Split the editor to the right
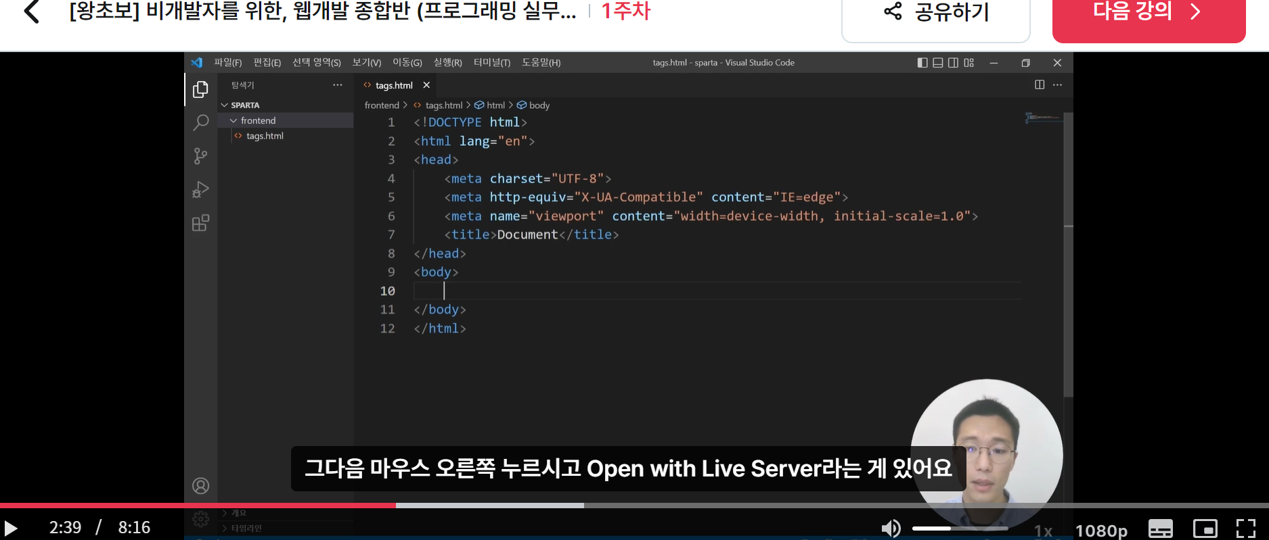 click(x=1040, y=84)
